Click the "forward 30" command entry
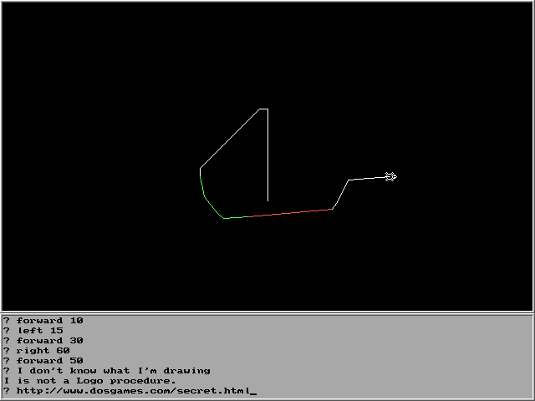The width and height of the screenshot is (535, 401). click(x=49, y=341)
